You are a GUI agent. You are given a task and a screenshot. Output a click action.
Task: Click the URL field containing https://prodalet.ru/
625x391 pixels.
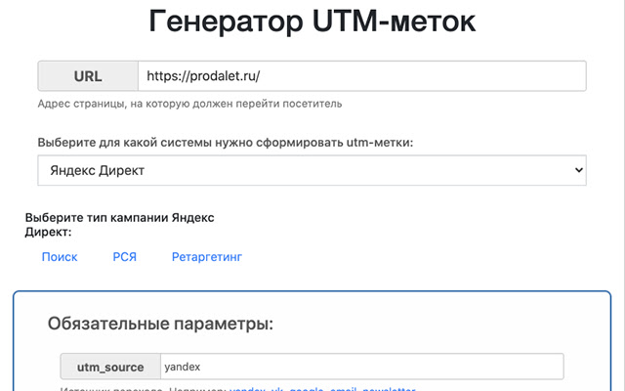362,76
